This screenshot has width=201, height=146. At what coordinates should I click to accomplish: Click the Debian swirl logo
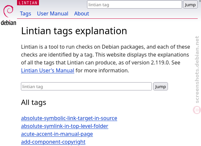(8, 11)
